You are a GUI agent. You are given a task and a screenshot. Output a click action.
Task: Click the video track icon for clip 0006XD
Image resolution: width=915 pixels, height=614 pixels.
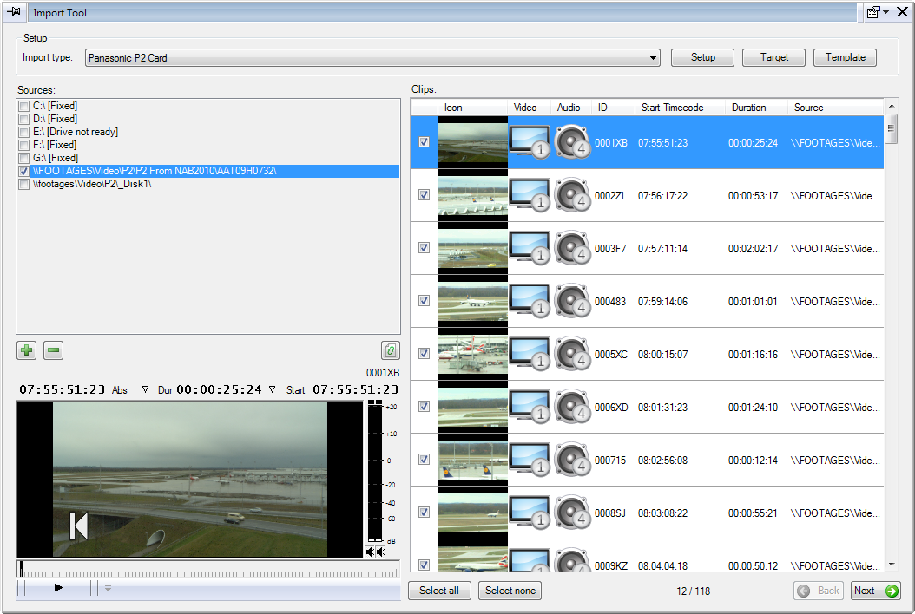tap(530, 407)
